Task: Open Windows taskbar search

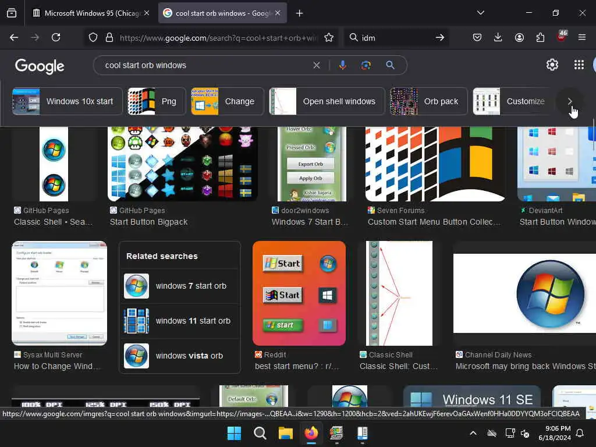Action: (260, 433)
